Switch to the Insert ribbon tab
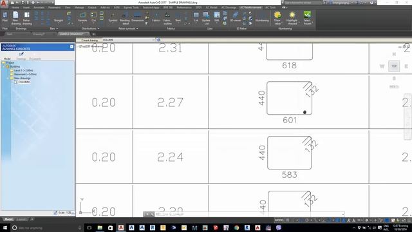The image size is (412, 232). tap(26, 8)
